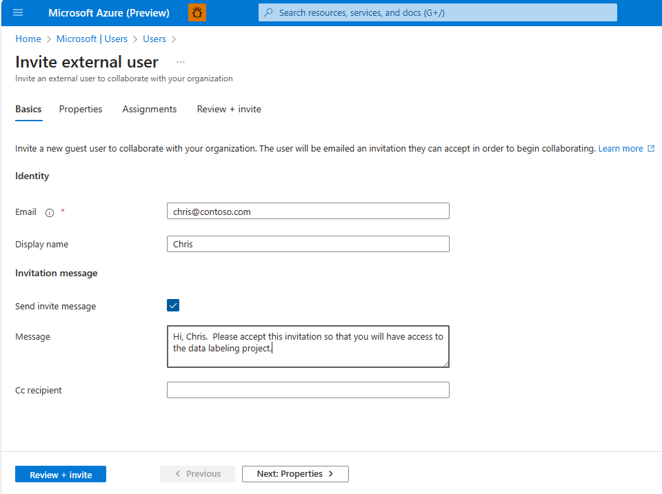This screenshot has height=494, width=662.
Task: Click the Identity section heading
Action: click(32, 176)
